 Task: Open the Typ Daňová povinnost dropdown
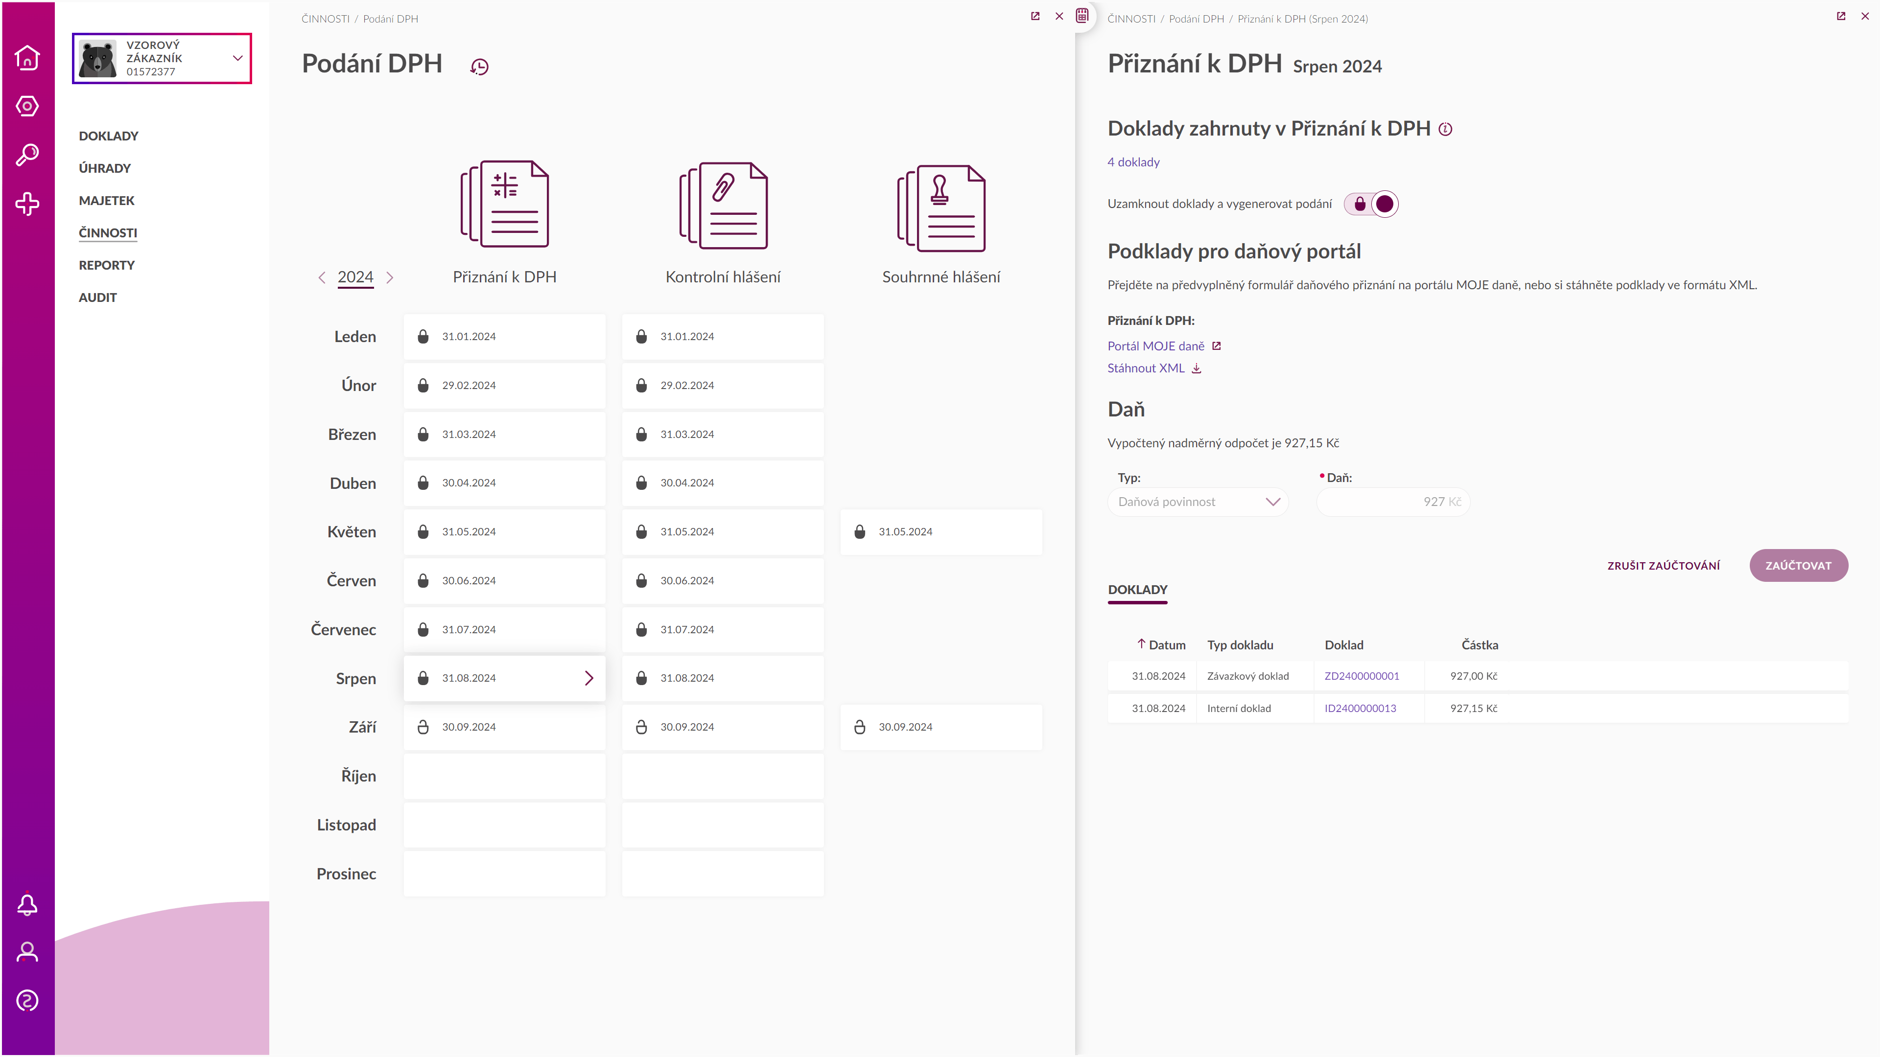1198,502
